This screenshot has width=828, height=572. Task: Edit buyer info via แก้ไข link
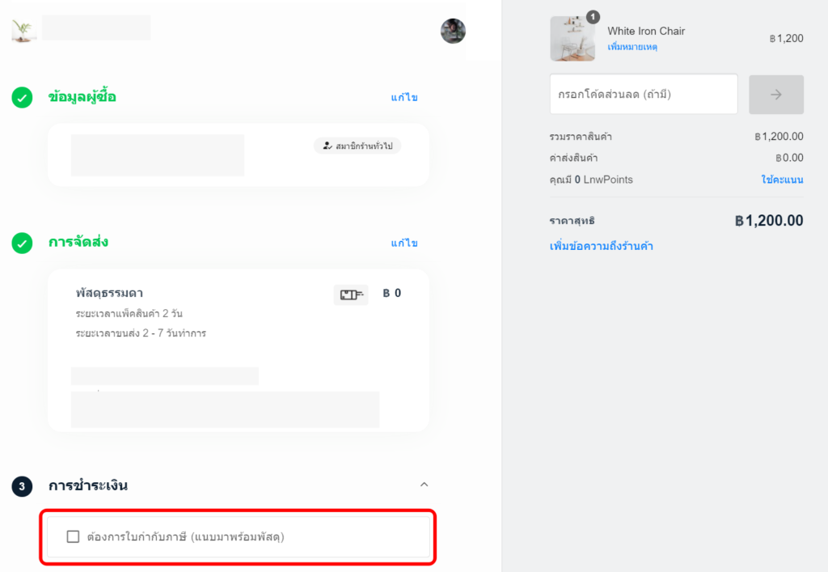(404, 98)
